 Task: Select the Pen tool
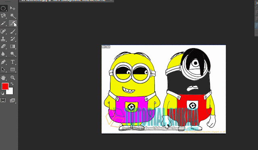(3, 62)
